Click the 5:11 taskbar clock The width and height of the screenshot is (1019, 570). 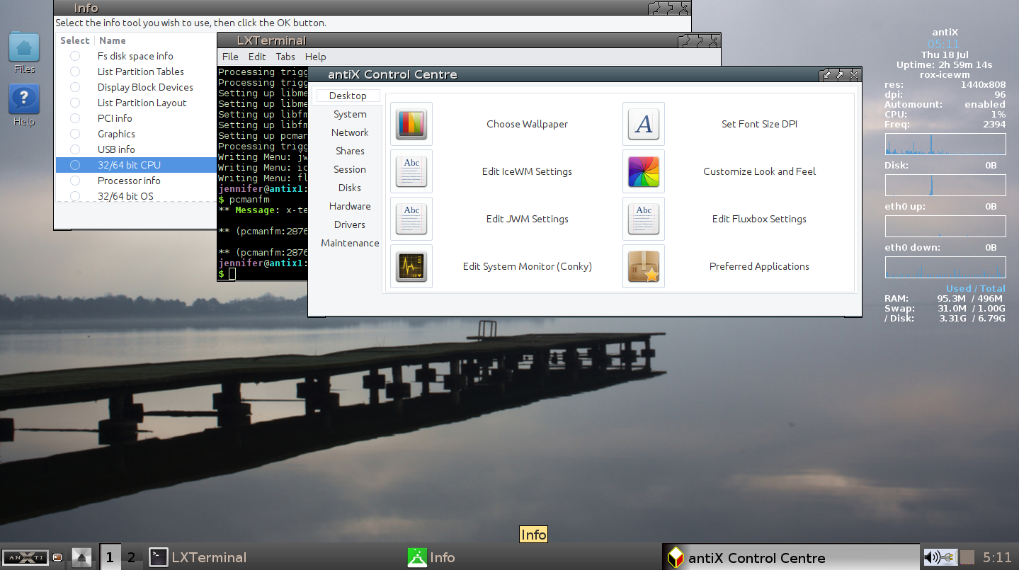(x=997, y=558)
